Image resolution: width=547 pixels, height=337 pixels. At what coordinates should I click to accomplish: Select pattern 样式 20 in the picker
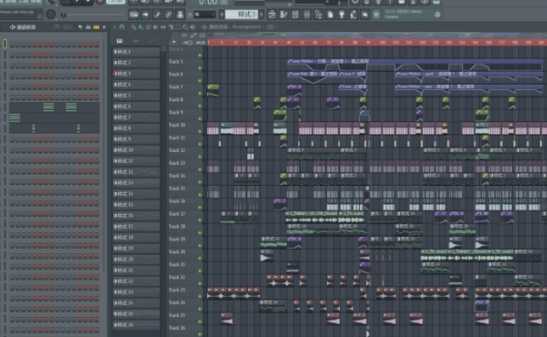(x=136, y=259)
